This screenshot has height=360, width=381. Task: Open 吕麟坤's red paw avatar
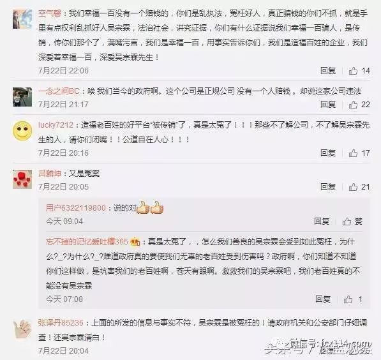pyautogui.click(x=22, y=179)
